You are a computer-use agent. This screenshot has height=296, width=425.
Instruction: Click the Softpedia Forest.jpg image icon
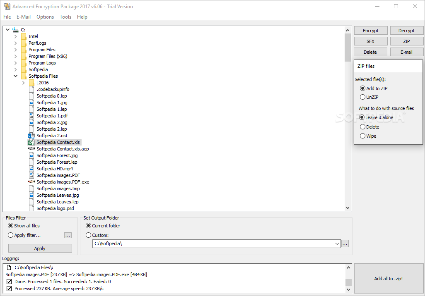[31, 155]
